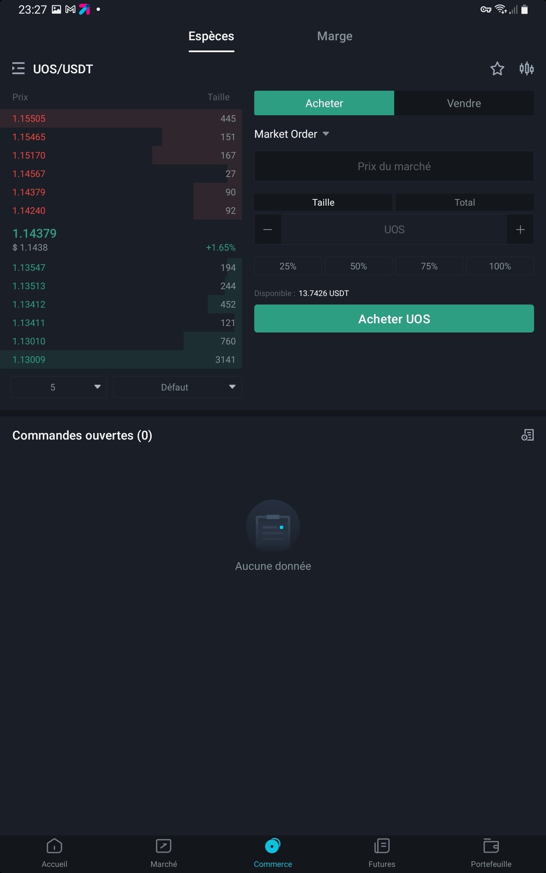
Task: Open the candlestick chart view
Action: point(526,69)
